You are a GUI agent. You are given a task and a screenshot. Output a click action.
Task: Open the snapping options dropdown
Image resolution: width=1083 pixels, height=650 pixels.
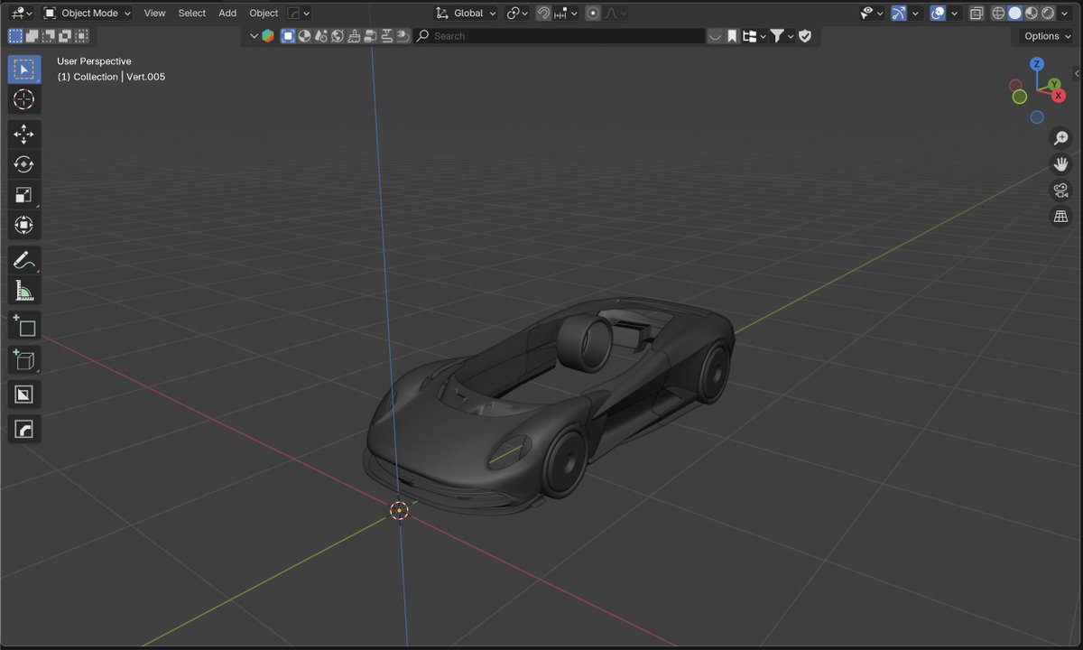click(566, 14)
